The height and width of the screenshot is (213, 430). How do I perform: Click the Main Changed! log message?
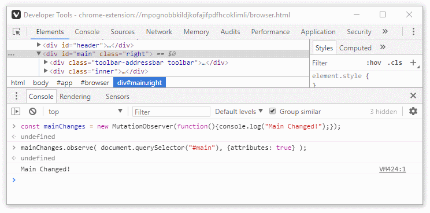tap(46, 169)
